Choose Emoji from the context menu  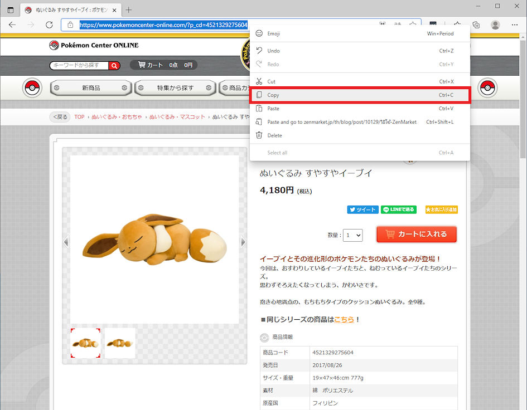(360, 33)
